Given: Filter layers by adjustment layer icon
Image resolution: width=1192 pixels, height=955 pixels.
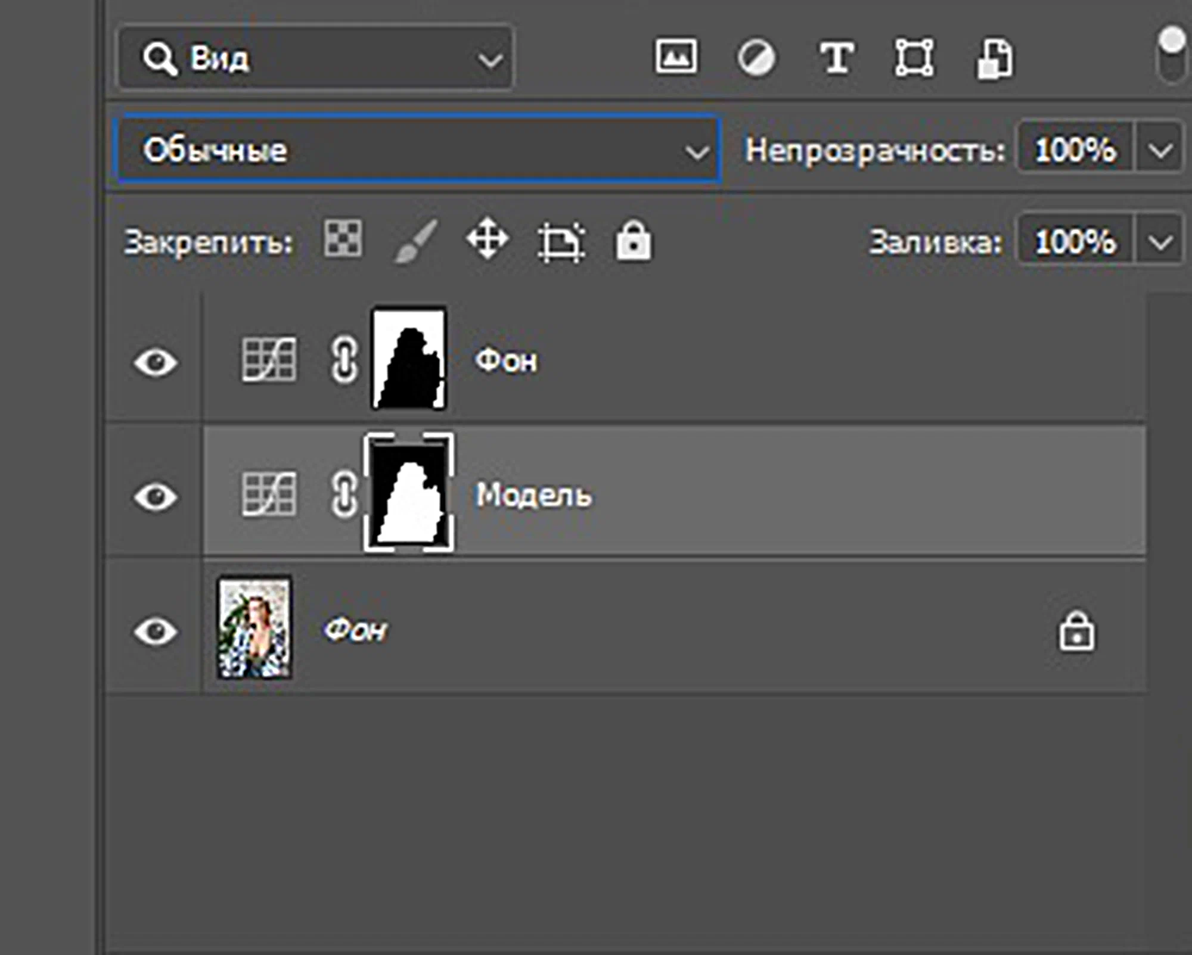Looking at the screenshot, I should tap(756, 58).
